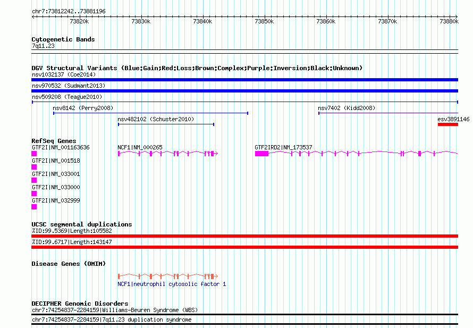The height and width of the screenshot is (328, 473).
Task: Open the RefSeq Genes track heading
Action: 54,141
